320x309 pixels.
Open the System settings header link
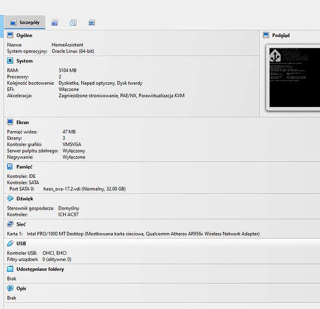[x=25, y=61]
